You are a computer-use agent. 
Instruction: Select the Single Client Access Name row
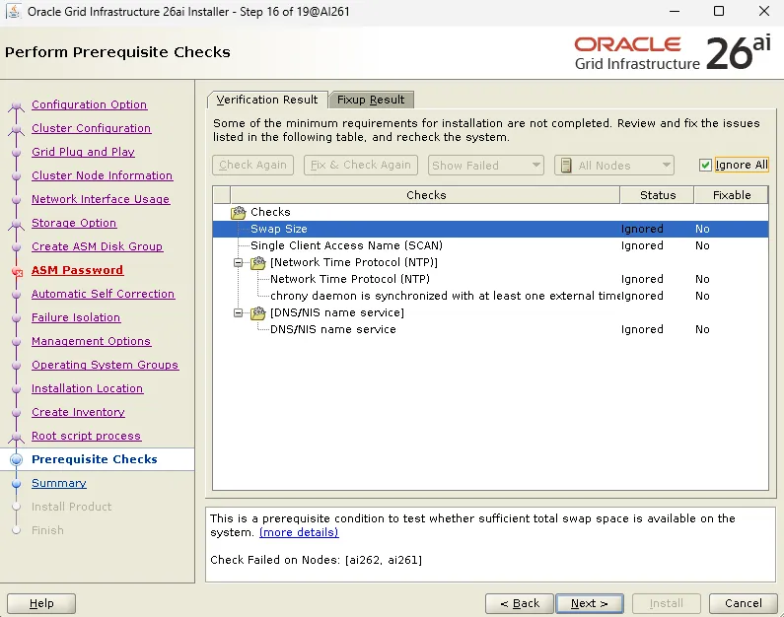tap(490, 245)
